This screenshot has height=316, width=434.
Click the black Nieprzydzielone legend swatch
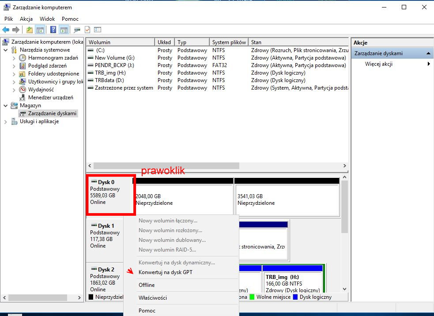(x=91, y=297)
